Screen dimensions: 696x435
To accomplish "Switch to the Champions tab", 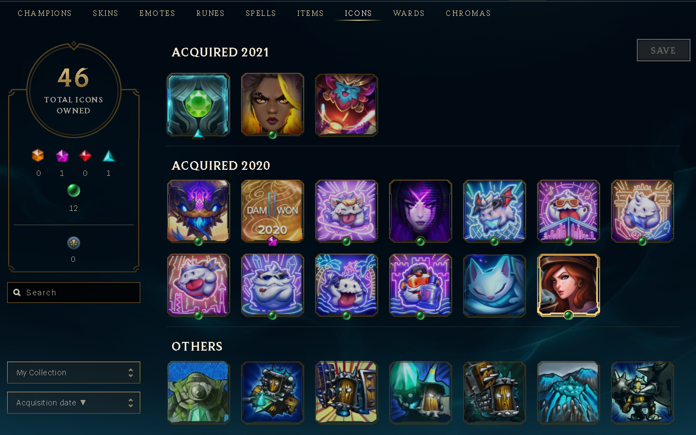I will 45,13.
